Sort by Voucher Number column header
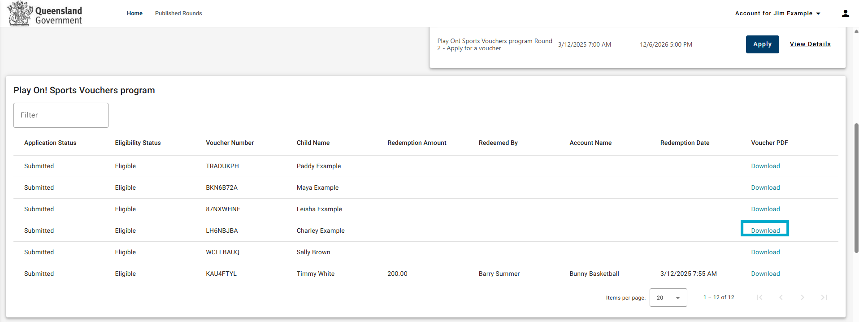 (x=230, y=143)
